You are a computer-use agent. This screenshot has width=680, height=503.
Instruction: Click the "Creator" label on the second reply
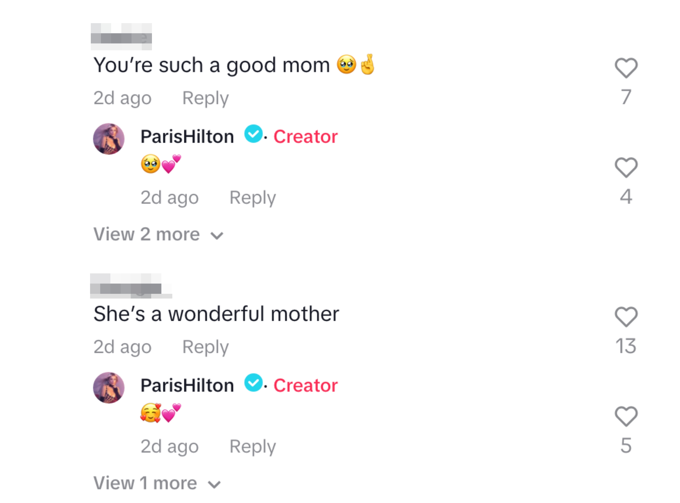coord(305,385)
